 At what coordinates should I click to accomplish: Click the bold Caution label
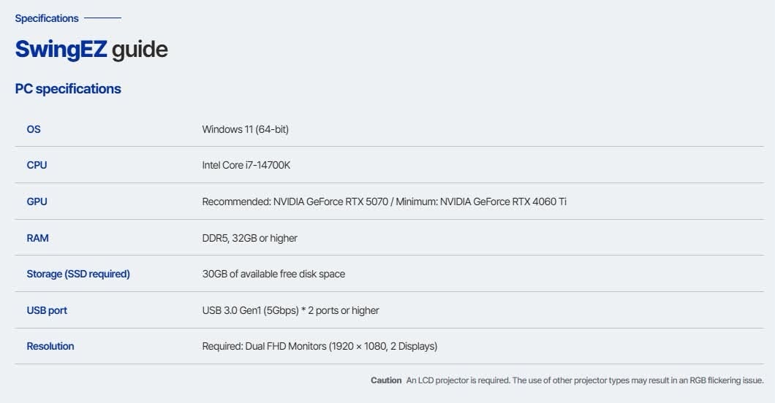click(x=386, y=380)
